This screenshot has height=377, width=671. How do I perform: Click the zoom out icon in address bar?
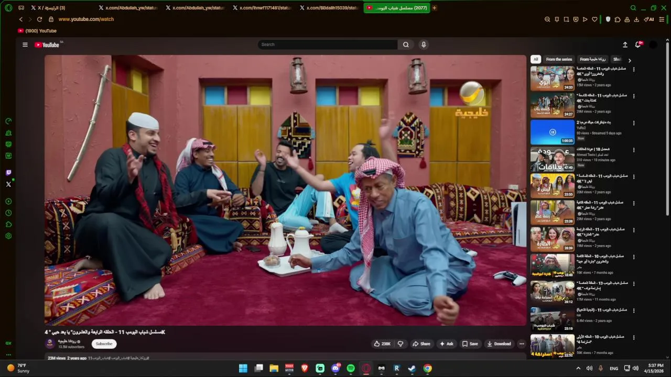pos(547,19)
